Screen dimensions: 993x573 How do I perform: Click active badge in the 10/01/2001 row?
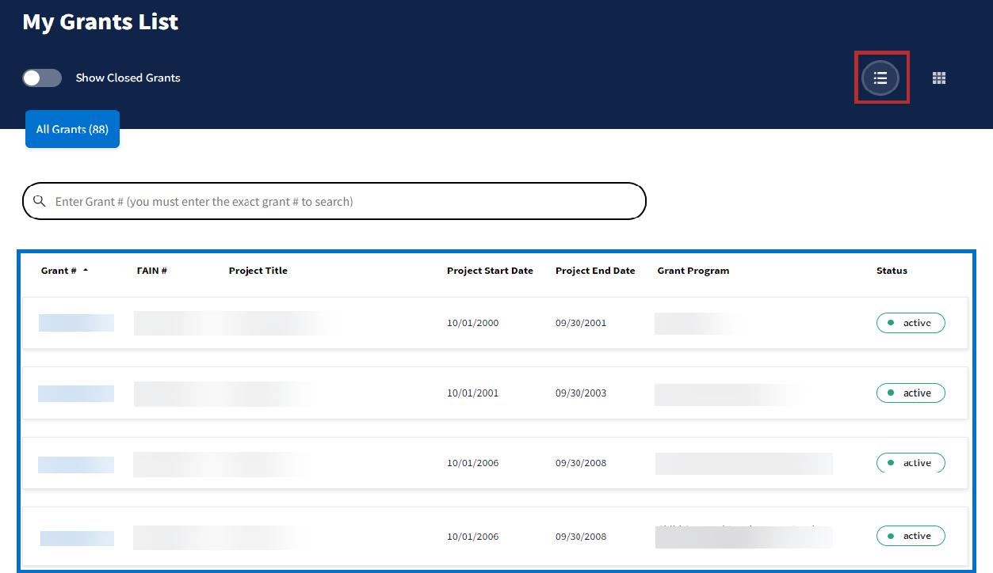911,393
